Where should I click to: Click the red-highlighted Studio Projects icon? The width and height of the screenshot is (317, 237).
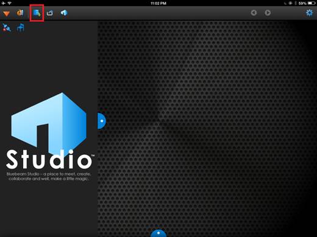(x=37, y=13)
